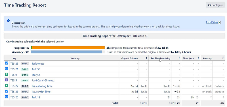Image resolution: width=227 pixels, height=107 pixels.
Task: Click the DONE status badge for TES-5
Action: pos(25,81)
